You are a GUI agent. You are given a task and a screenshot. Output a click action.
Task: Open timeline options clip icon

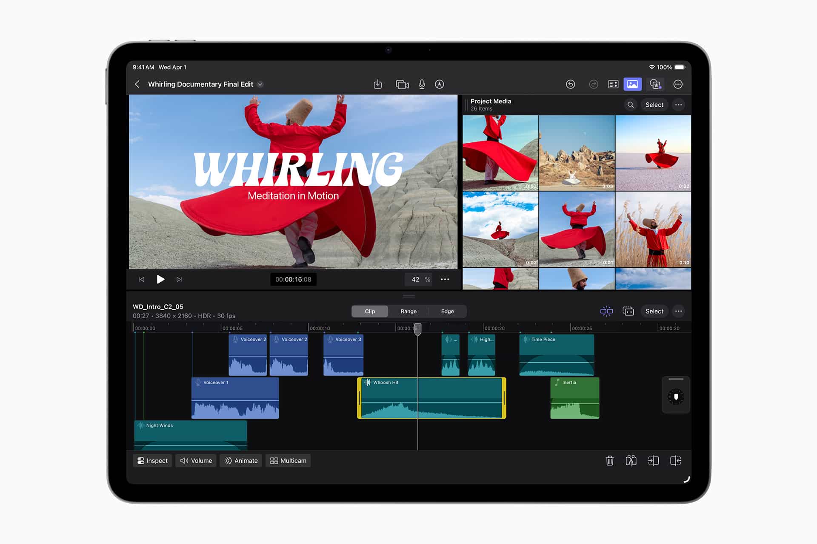click(x=628, y=311)
